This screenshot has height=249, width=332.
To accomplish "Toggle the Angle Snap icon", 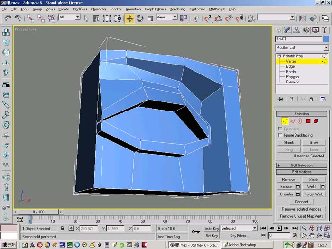I will 218,18.
